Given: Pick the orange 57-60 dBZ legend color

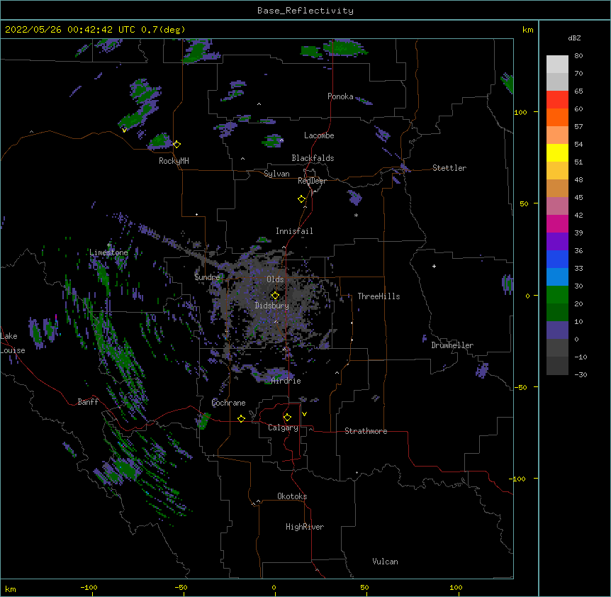Looking at the screenshot, I should (x=557, y=117).
